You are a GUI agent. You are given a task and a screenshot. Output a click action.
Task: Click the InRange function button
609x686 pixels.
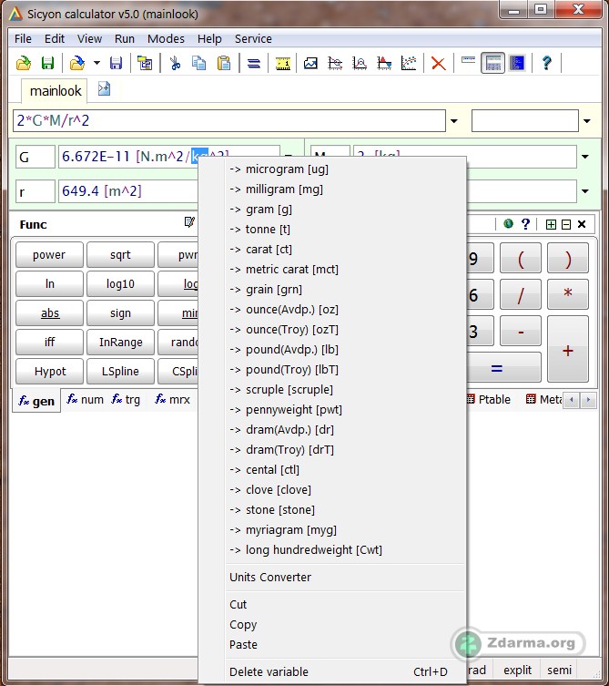120,343
